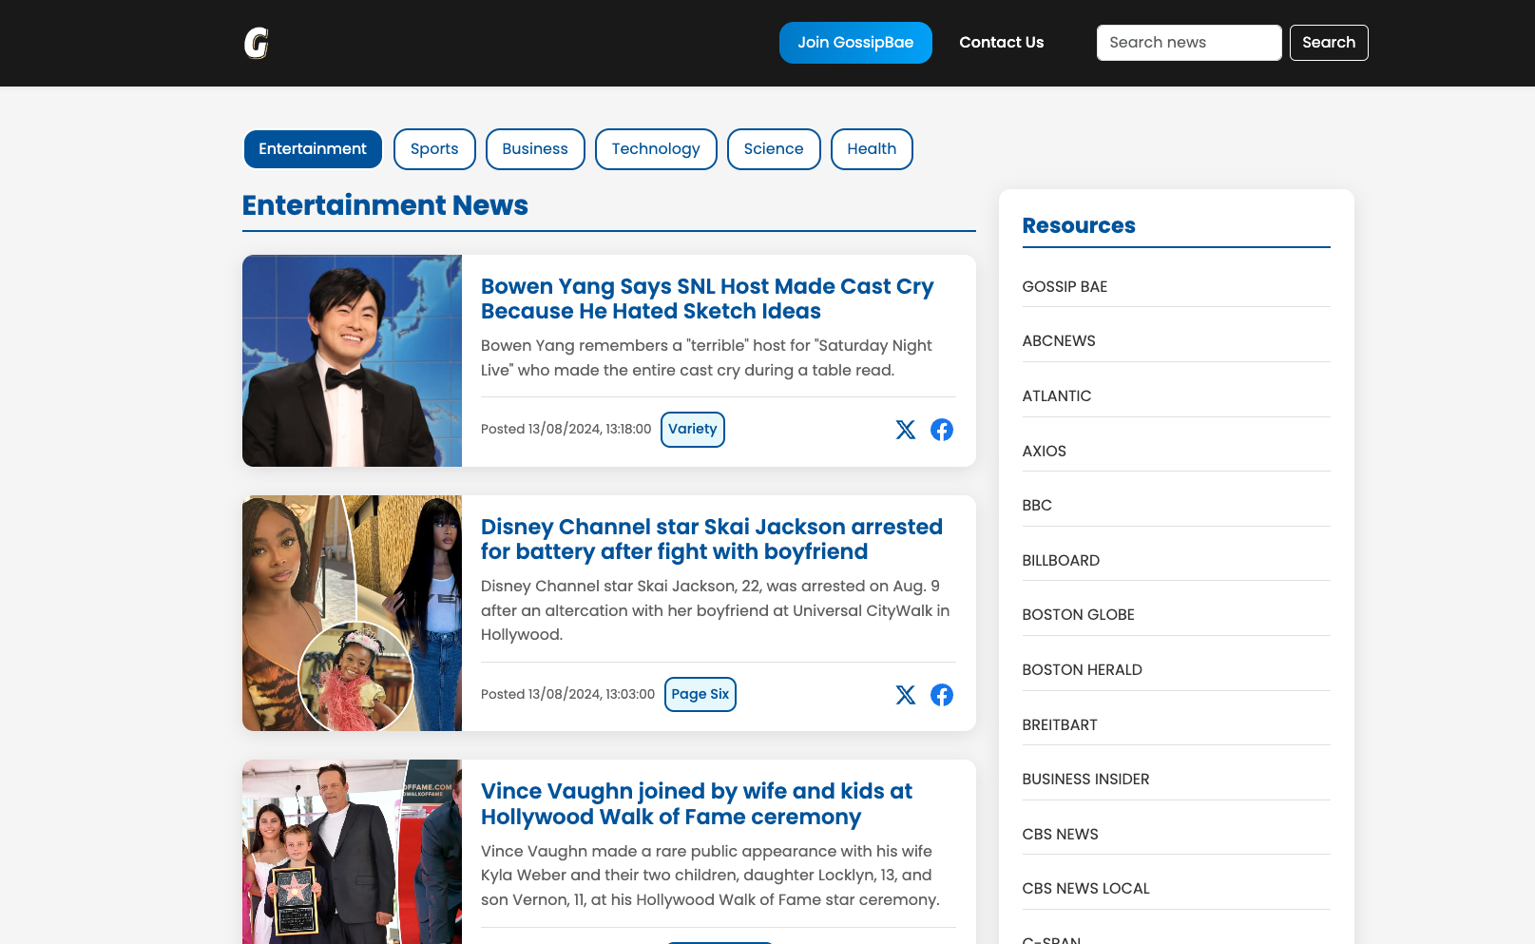This screenshot has width=1535, height=944.
Task: Open the Vince Vaughn article thumbnail
Action: click(x=352, y=852)
